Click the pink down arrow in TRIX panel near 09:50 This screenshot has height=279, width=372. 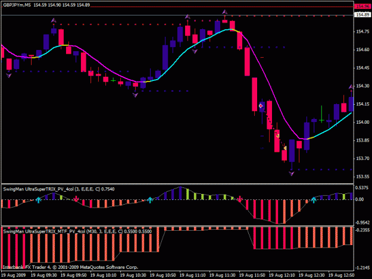(76, 199)
